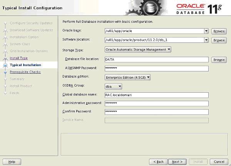Click the Install Product step text
Viewport: 231px width, 166px height.
pyautogui.click(x=21, y=86)
